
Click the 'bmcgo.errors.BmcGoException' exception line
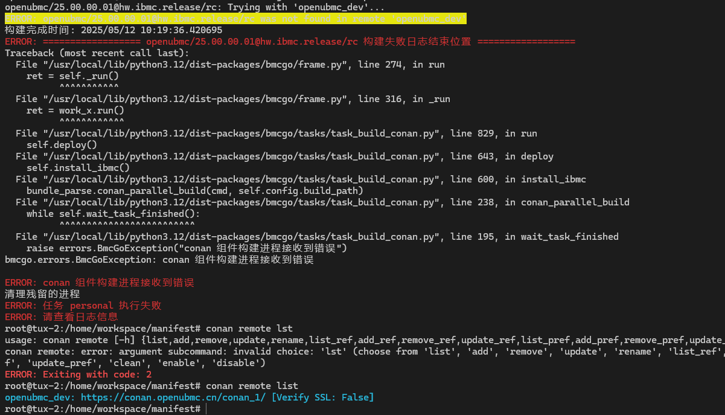coord(159,260)
